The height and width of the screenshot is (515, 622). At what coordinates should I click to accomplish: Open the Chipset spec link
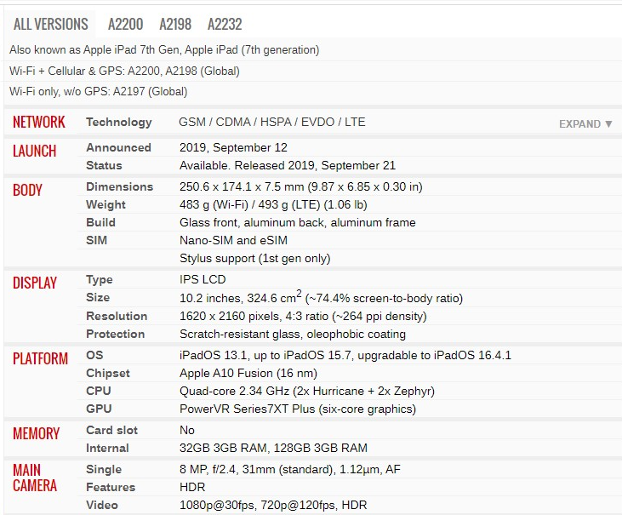coord(108,374)
